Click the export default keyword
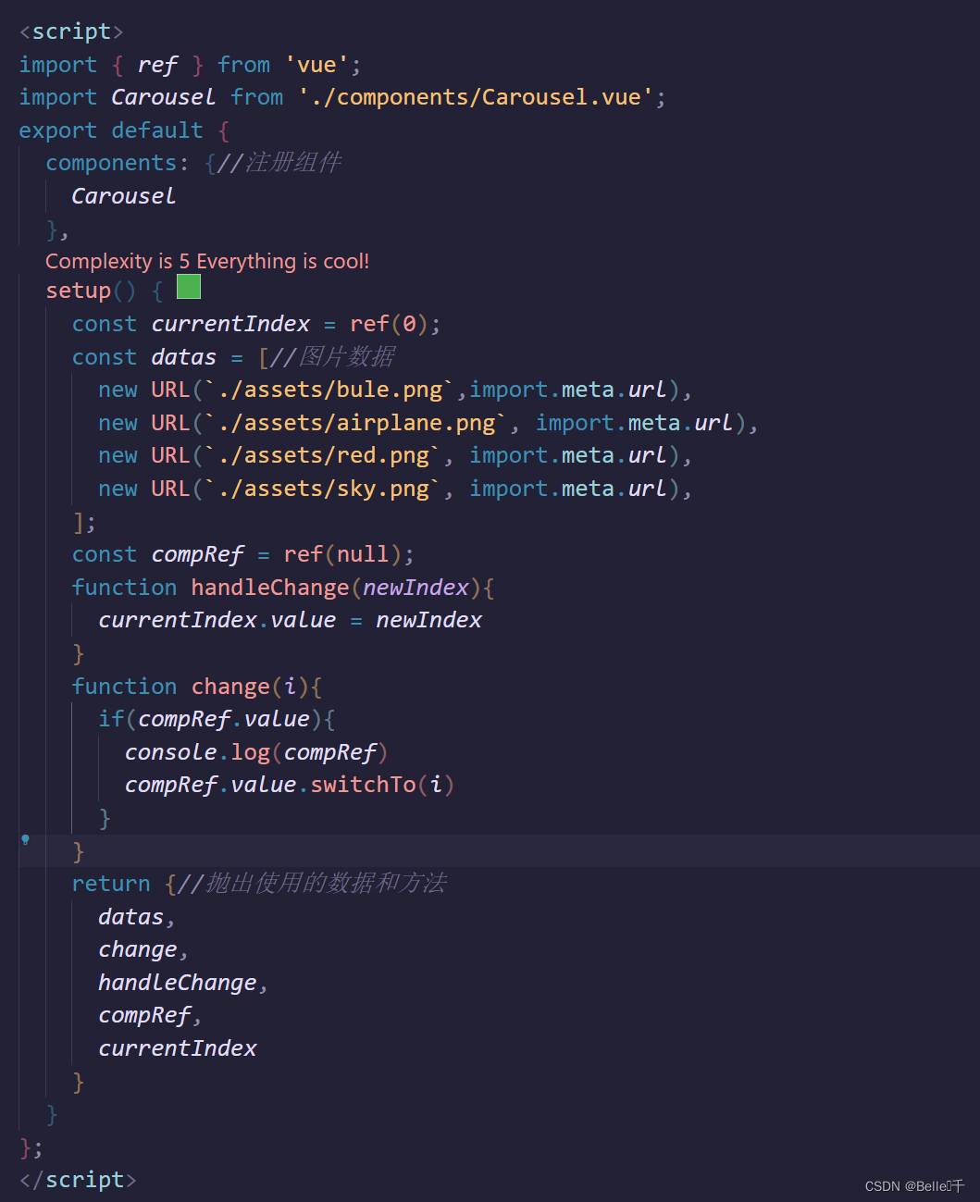The height and width of the screenshot is (1202, 980). 110,130
